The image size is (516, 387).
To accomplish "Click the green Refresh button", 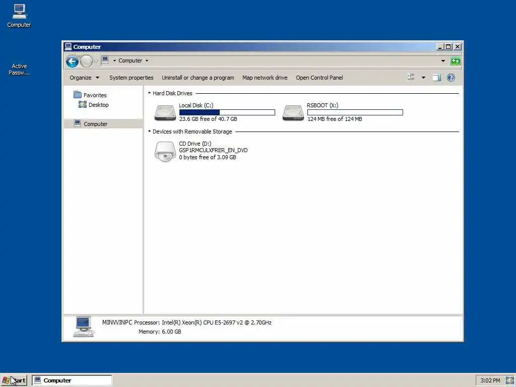I will pyautogui.click(x=456, y=61).
